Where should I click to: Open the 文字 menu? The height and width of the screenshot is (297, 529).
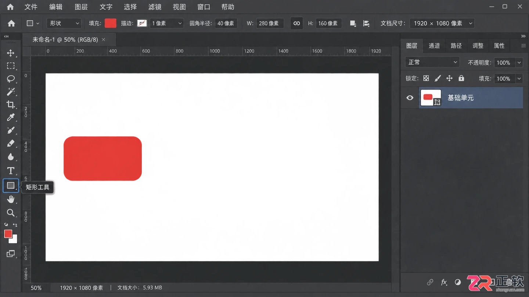coord(106,7)
